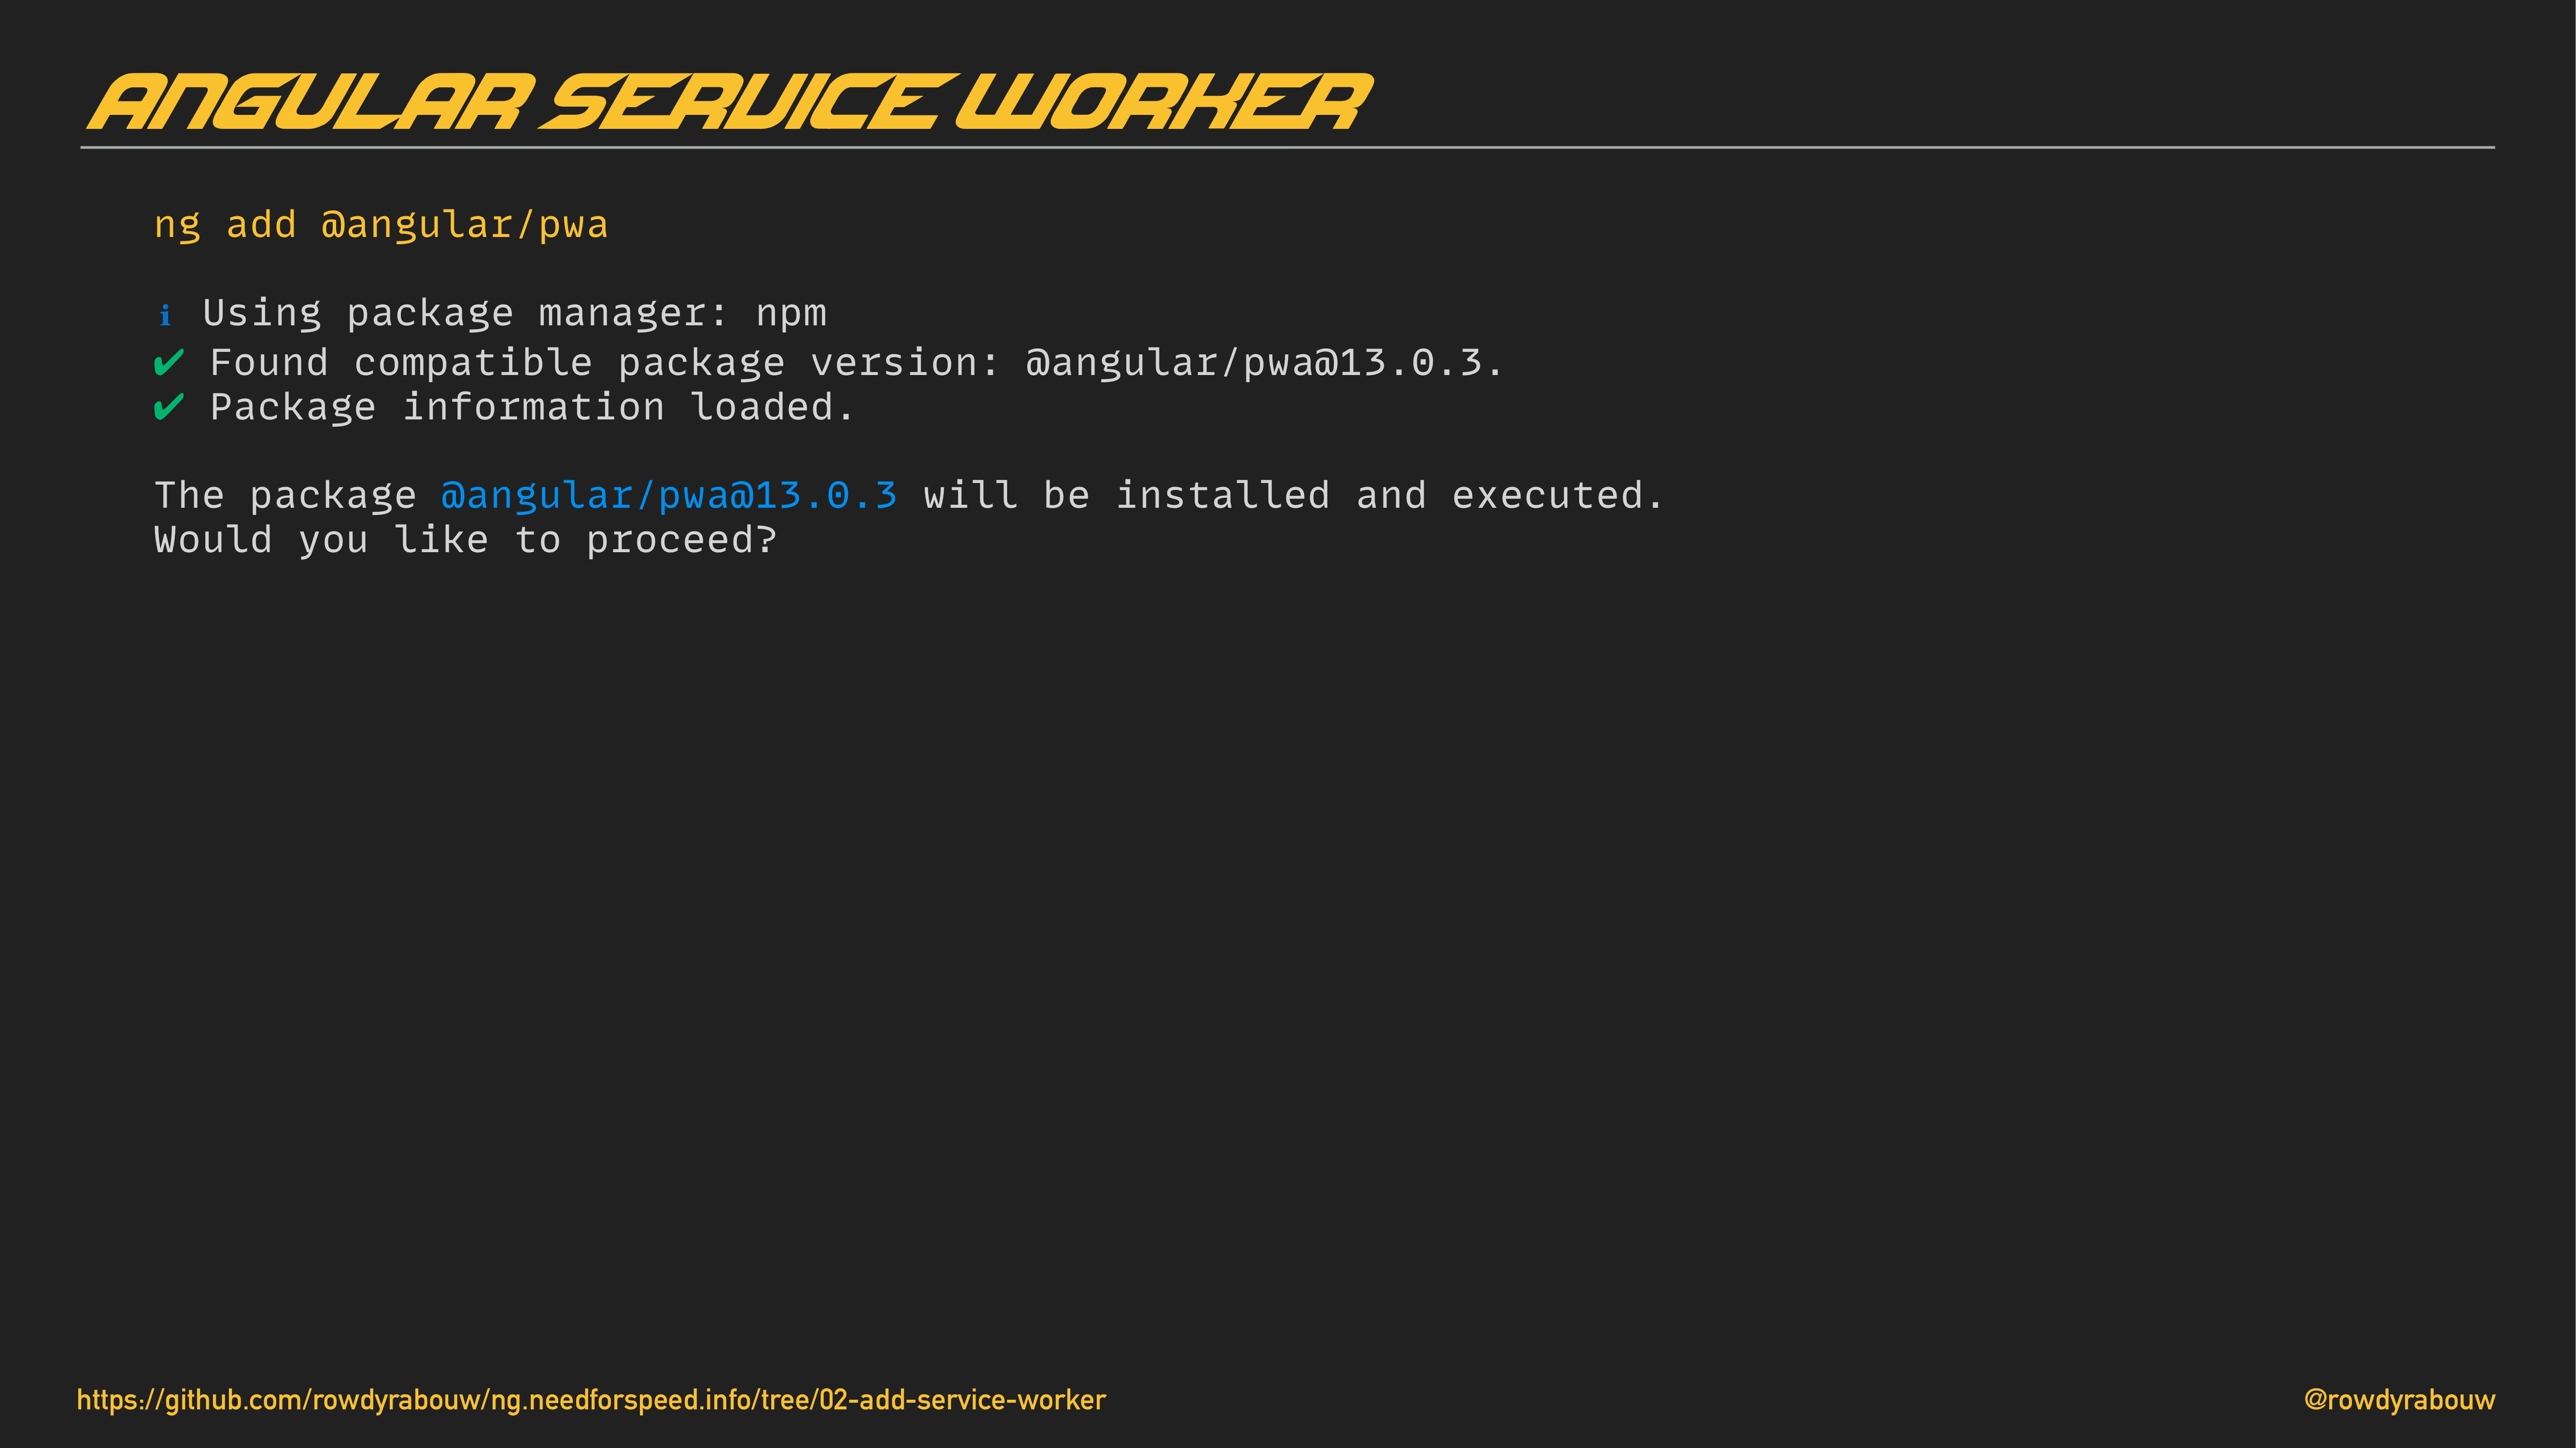Click the blue info icon before 'Using package manager'
Viewport: 2576px width, 1448px height.
click(x=165, y=316)
